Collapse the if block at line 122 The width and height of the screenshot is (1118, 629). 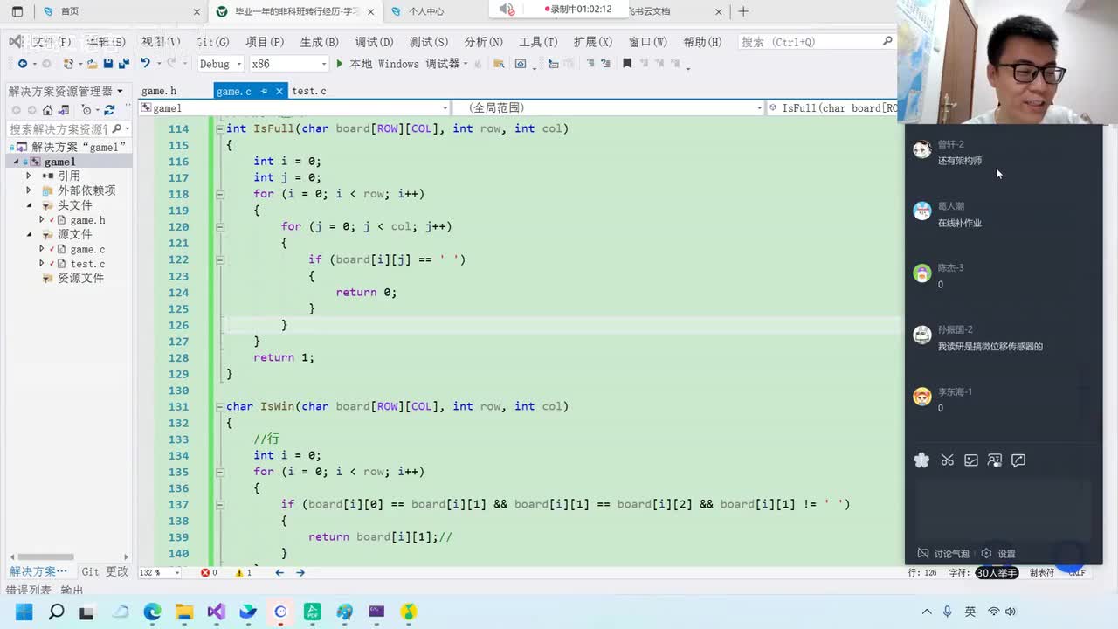tap(219, 259)
